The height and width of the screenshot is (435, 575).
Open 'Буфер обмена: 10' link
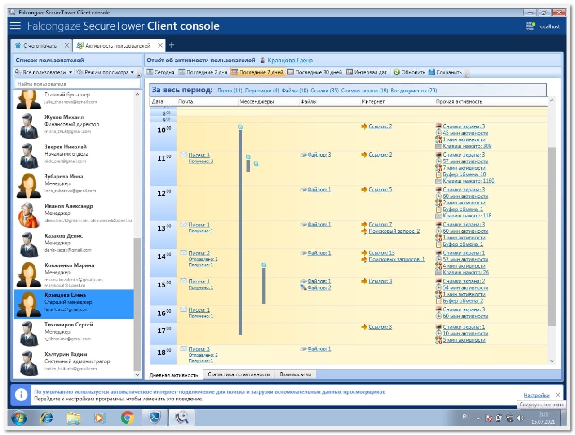(464, 174)
